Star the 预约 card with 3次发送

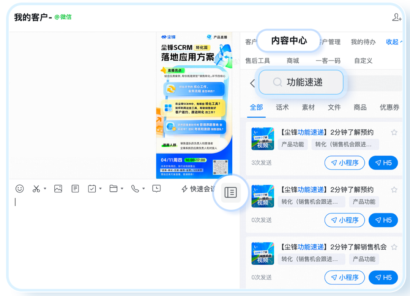click(394, 133)
